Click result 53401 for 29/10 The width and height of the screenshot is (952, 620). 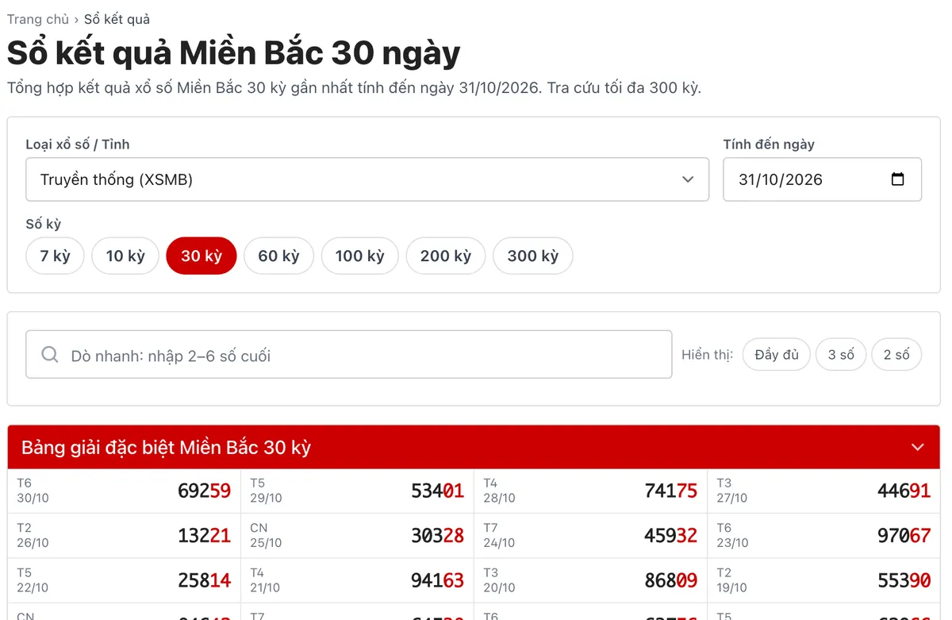(437, 491)
